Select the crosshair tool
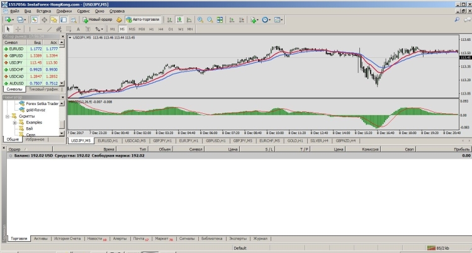This screenshot has height=253, width=472. (x=18, y=29)
